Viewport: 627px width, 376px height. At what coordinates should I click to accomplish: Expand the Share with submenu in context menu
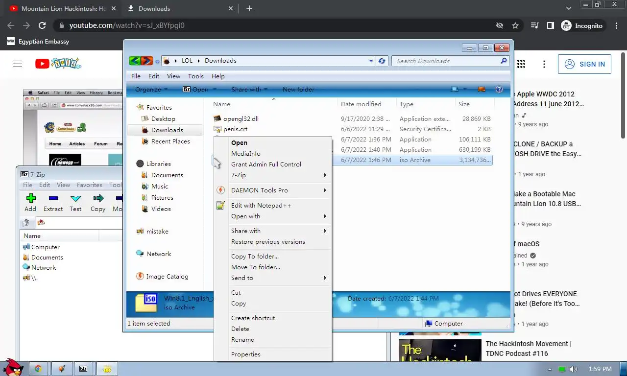click(325, 231)
